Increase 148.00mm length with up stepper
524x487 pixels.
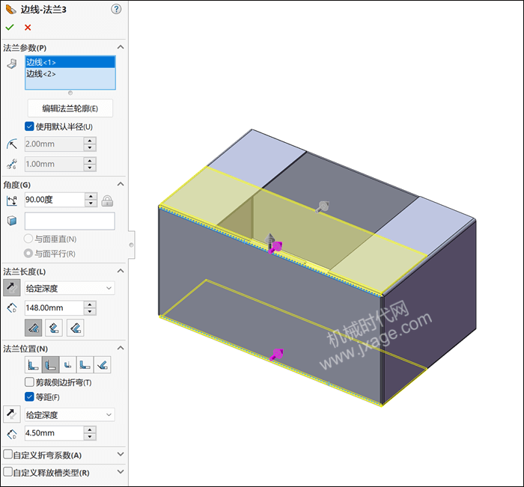click(90, 304)
